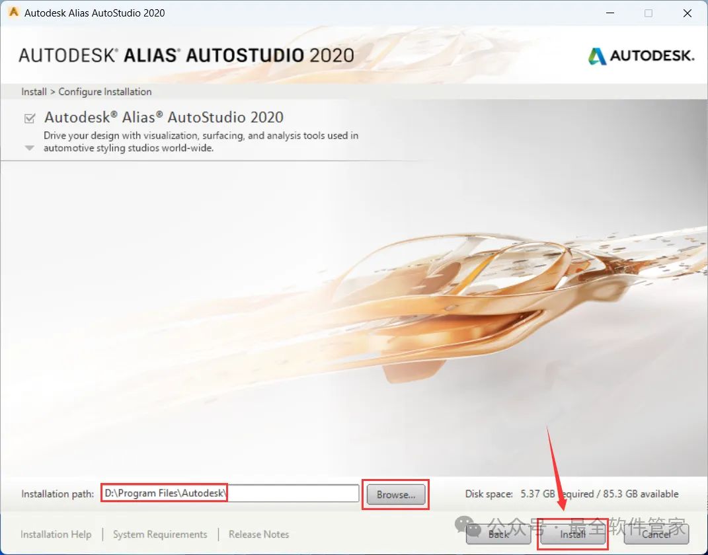Open the Browse... folder picker
The image size is (708, 555).
396,494
